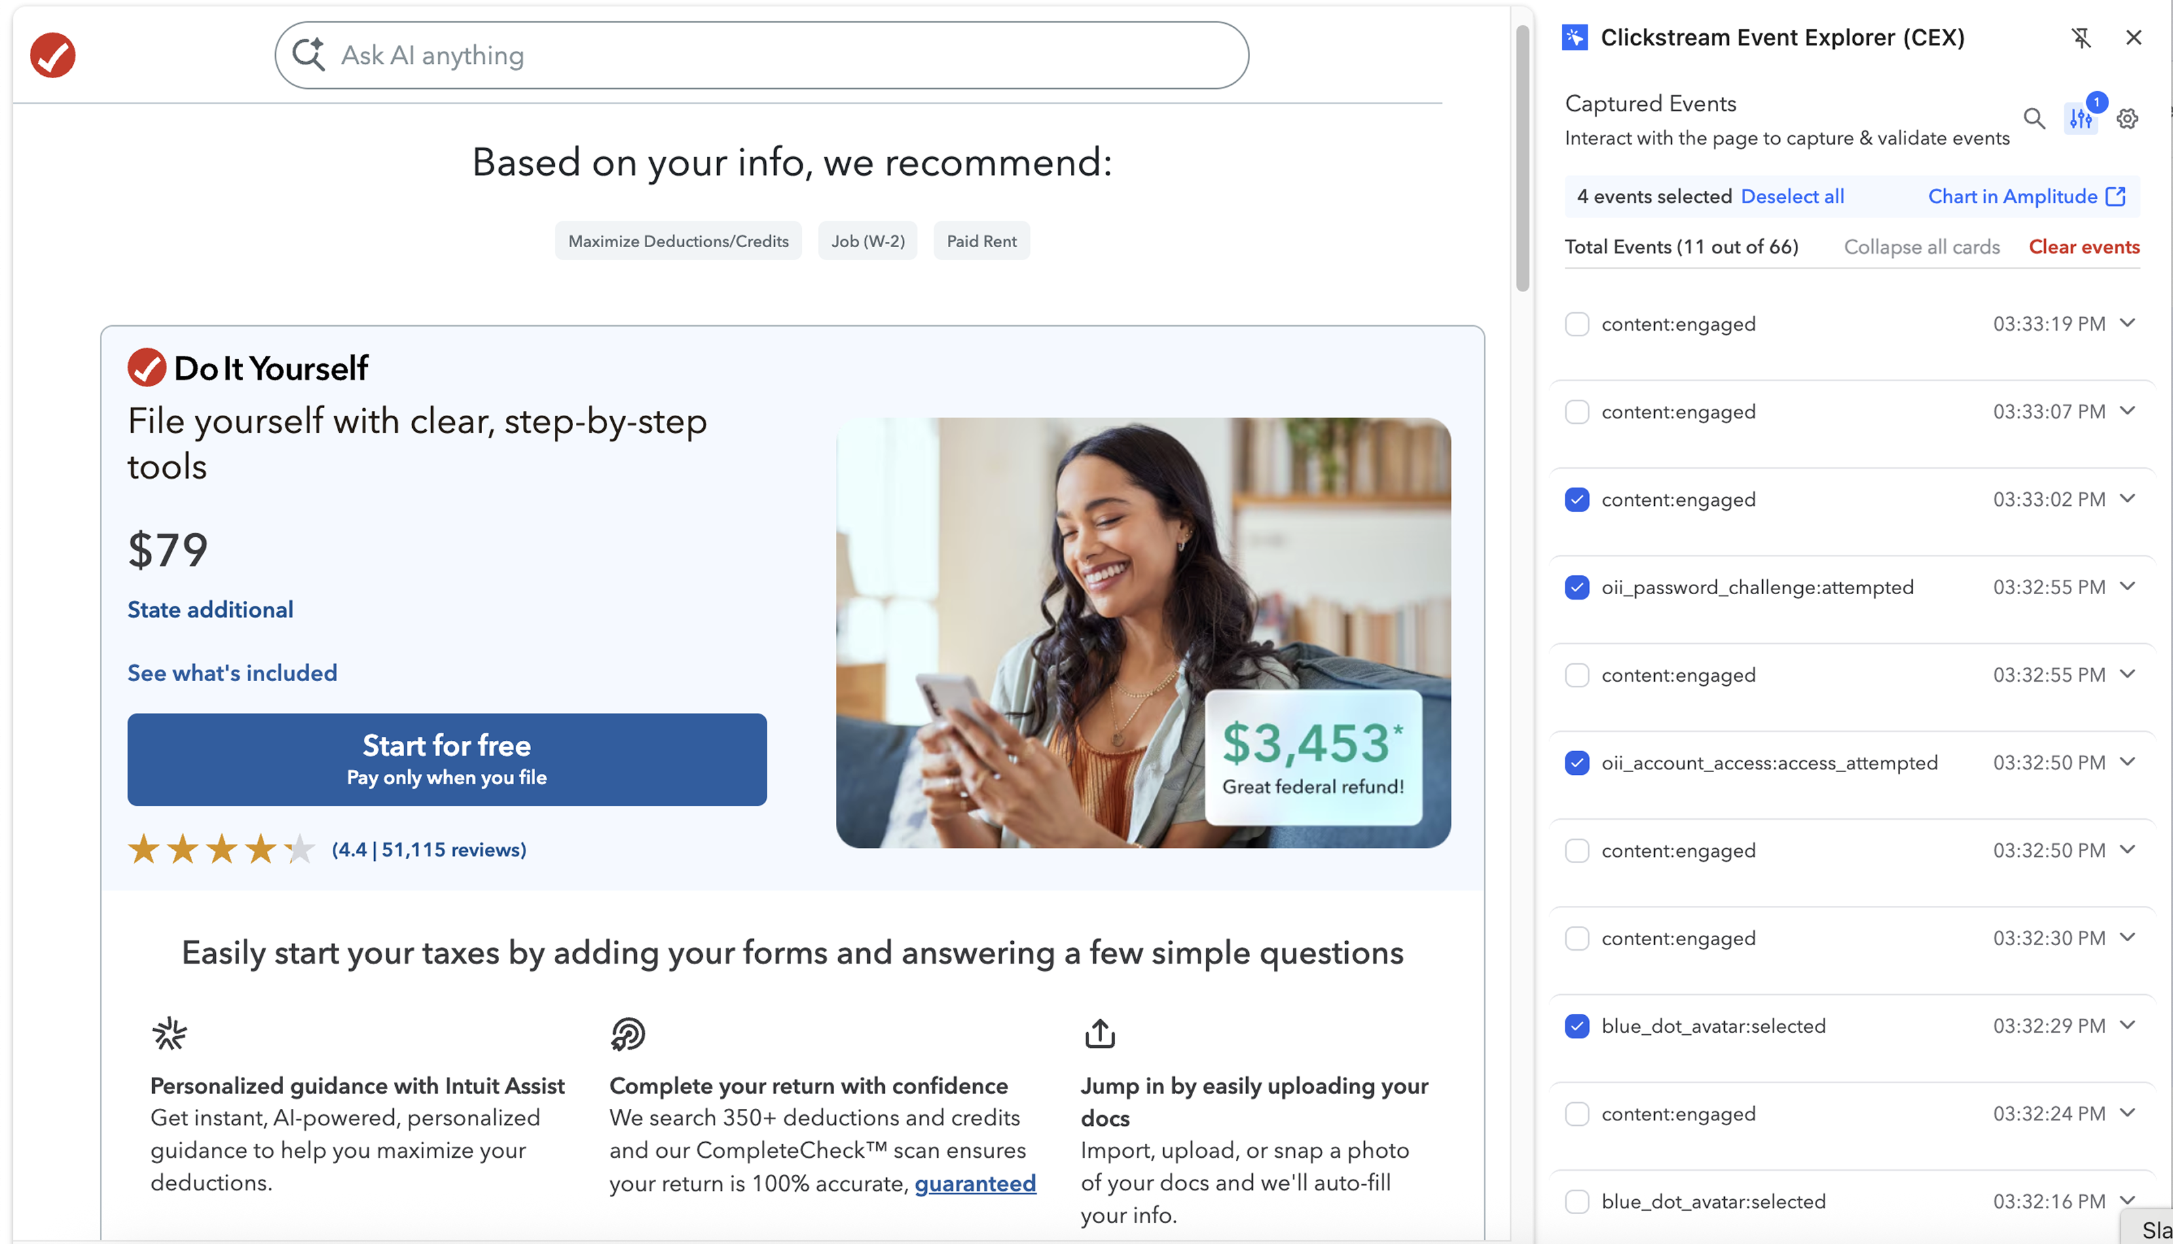Open the search icon in Captured Events

tap(2034, 119)
